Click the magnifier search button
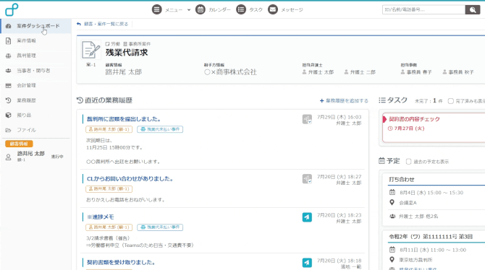The image size is (485, 270). coord(472,10)
